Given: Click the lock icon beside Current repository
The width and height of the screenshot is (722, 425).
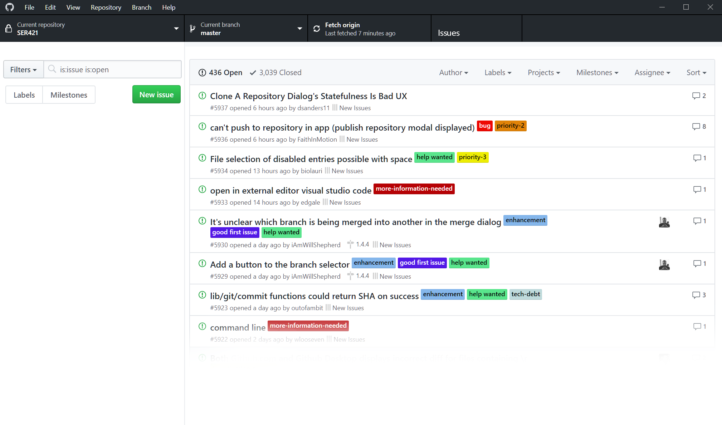Looking at the screenshot, I should (9, 28).
